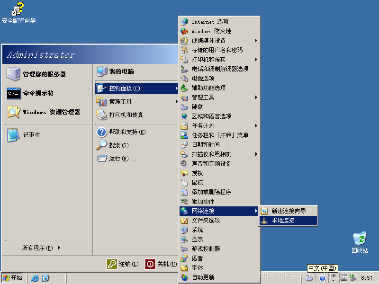Click the 辅助功能选项 accessibility icon

click(x=184, y=88)
